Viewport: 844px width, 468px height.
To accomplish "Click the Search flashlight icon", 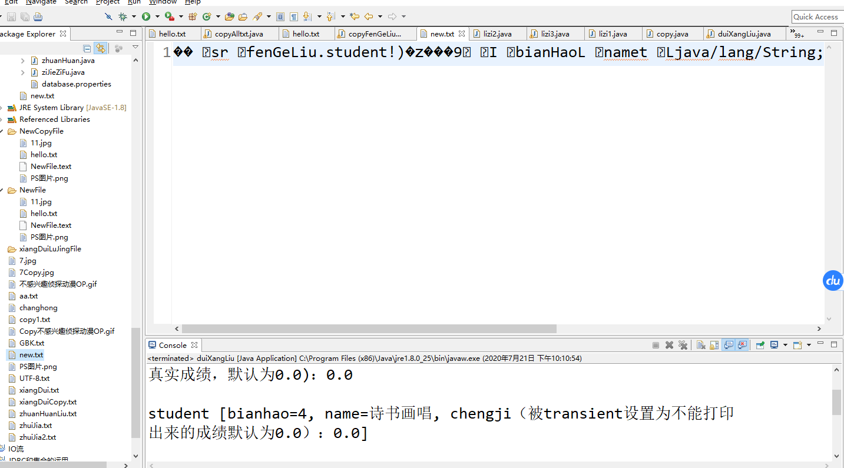I will click(257, 16).
